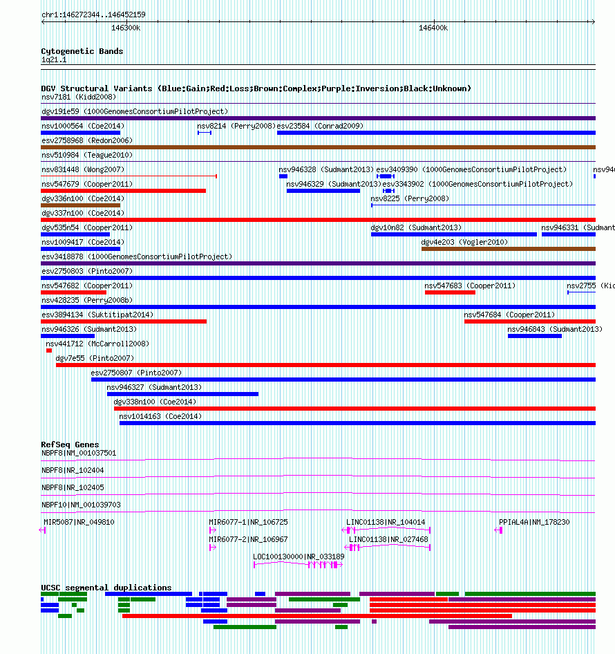Image resolution: width=615 pixels, height=654 pixels.
Task: Click esv2750803 (Pinto2007) label
Action: click(x=87, y=272)
